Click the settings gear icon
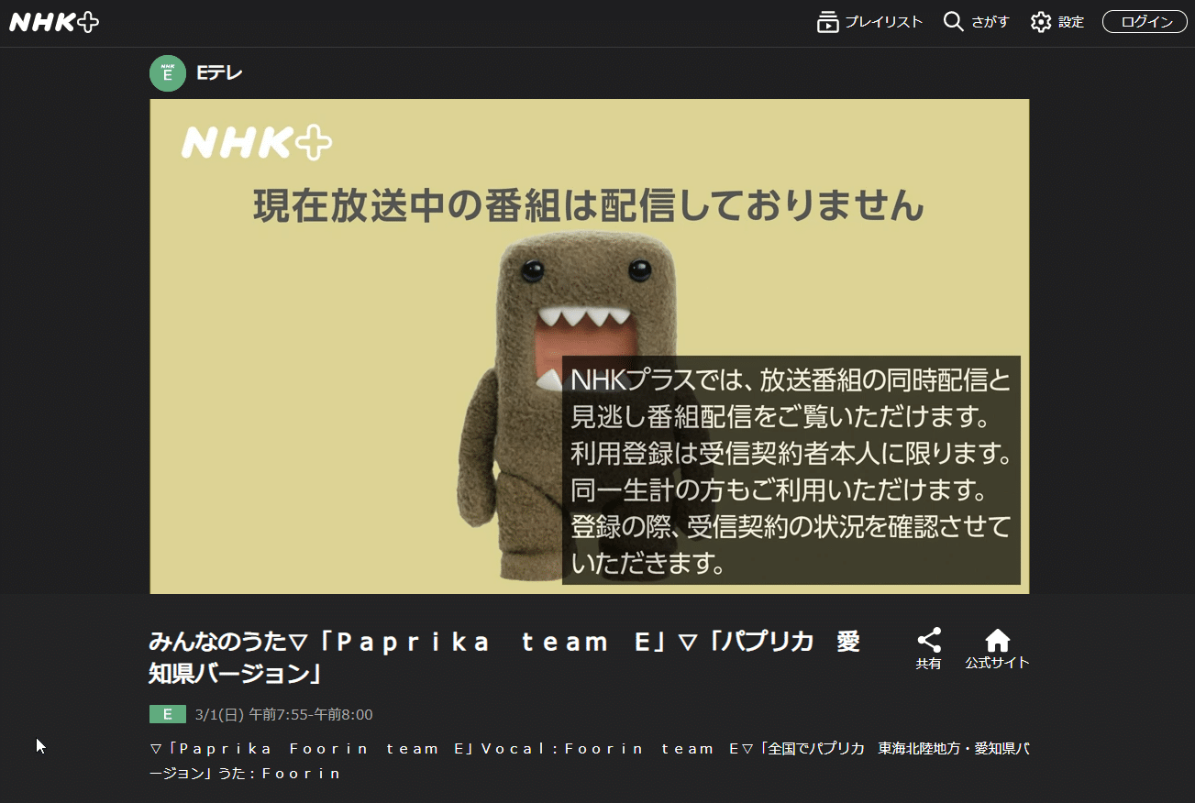Image resolution: width=1195 pixels, height=803 pixels. tap(1041, 22)
